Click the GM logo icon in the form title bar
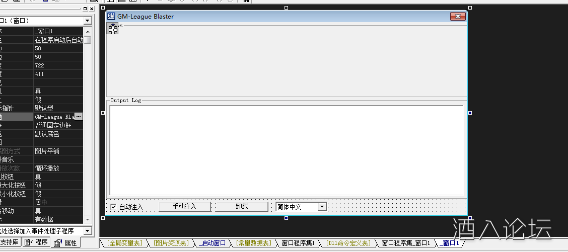The height and width of the screenshot is (252, 568). click(112, 16)
